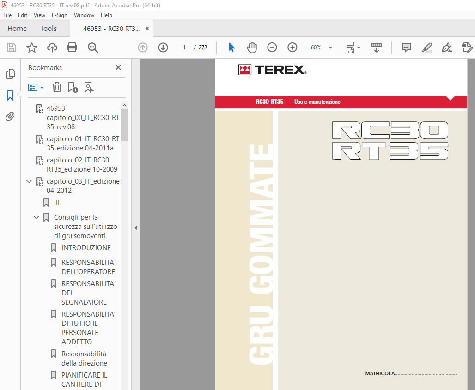Click the Save file icon

12,48
